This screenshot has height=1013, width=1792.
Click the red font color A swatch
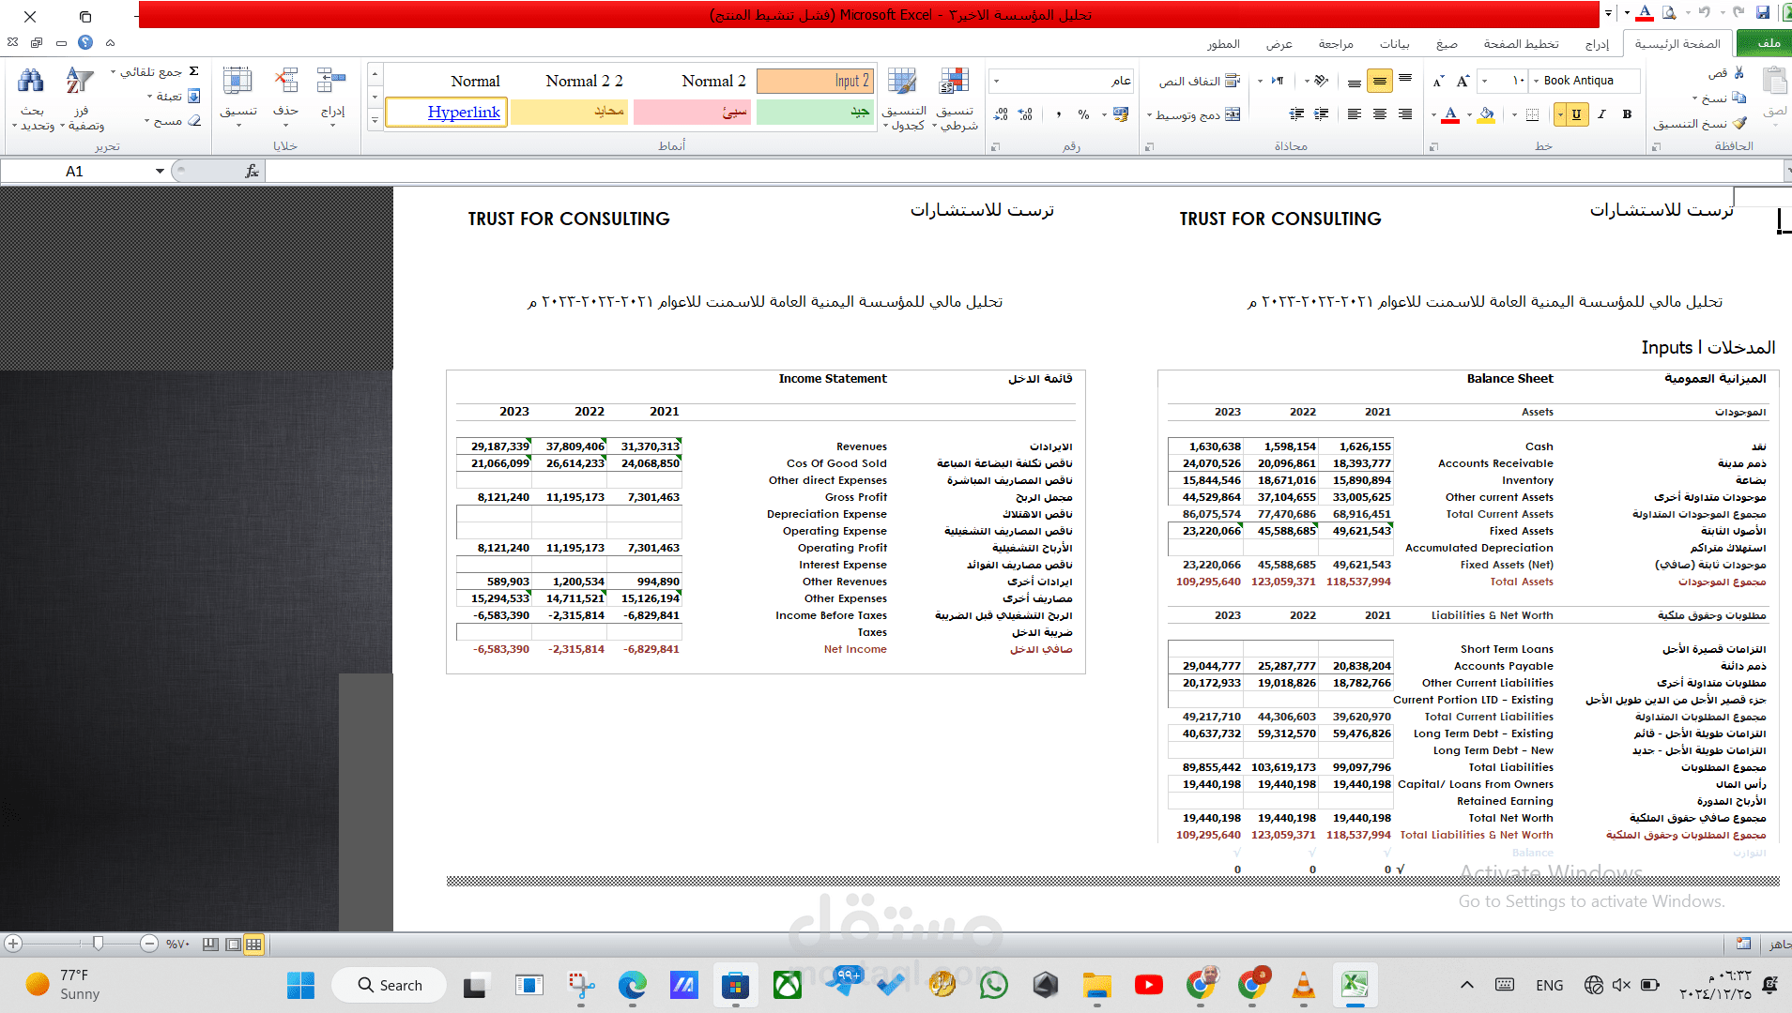tap(1451, 114)
